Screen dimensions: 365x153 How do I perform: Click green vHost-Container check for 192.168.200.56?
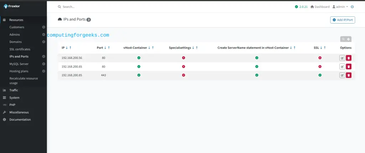click(x=139, y=58)
